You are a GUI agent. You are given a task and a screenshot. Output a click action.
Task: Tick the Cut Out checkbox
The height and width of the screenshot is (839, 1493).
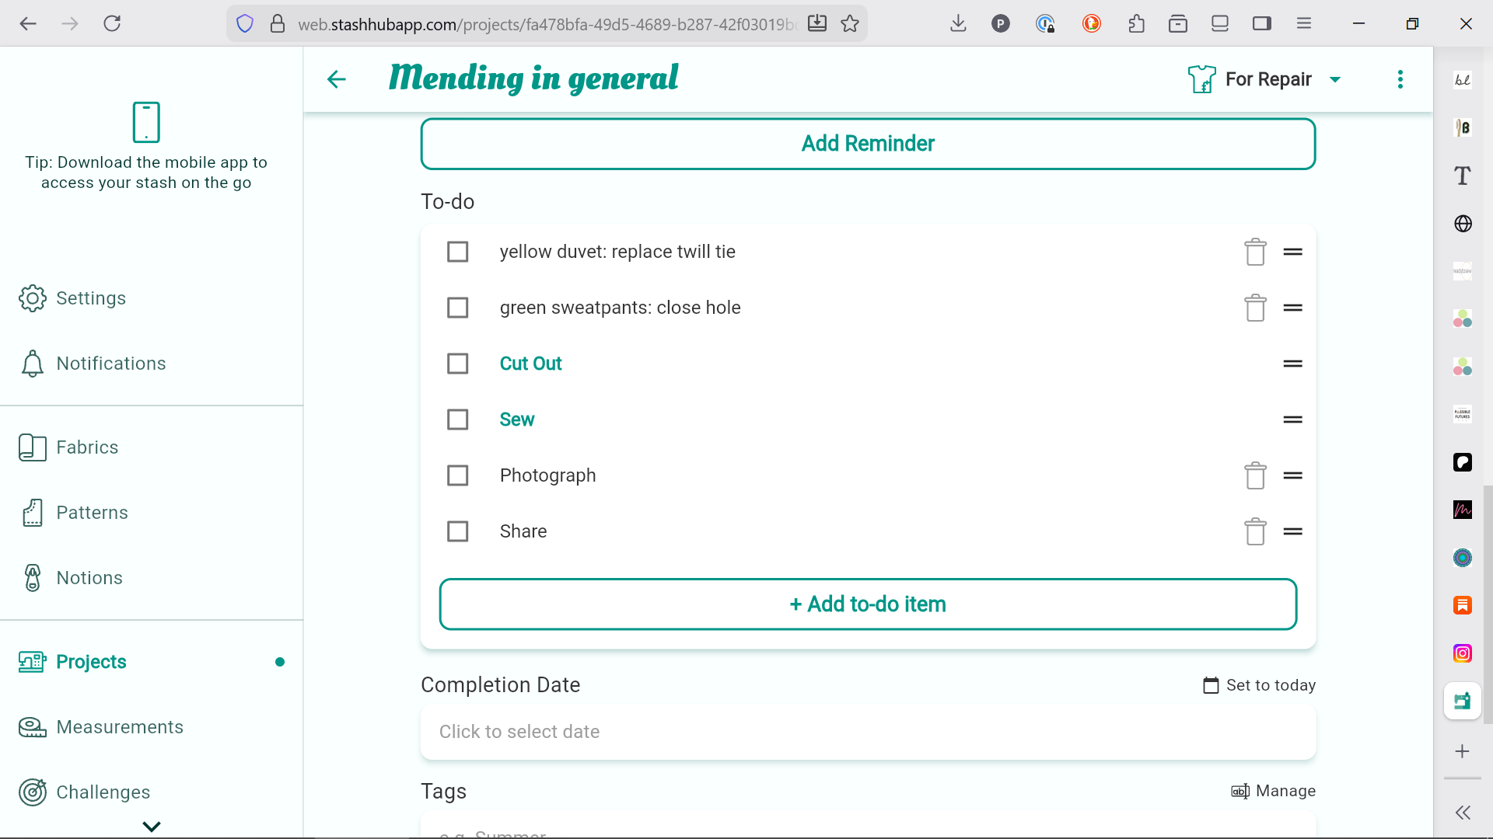tap(457, 364)
